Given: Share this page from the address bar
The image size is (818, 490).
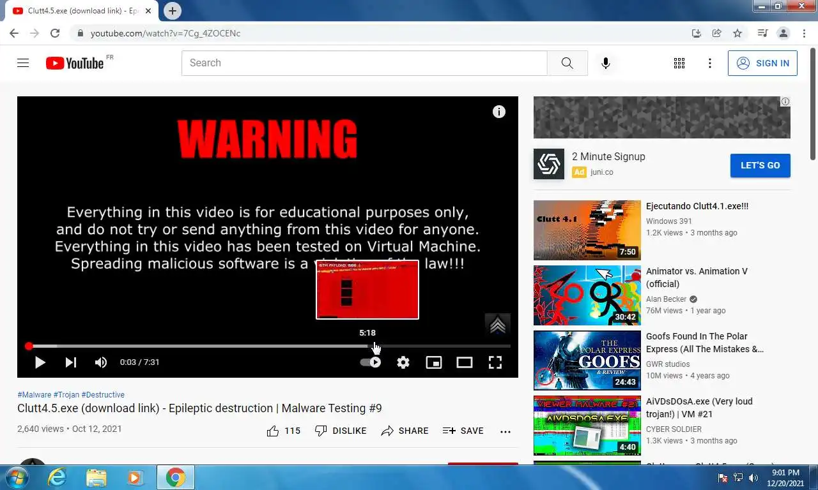Looking at the screenshot, I should (x=717, y=33).
